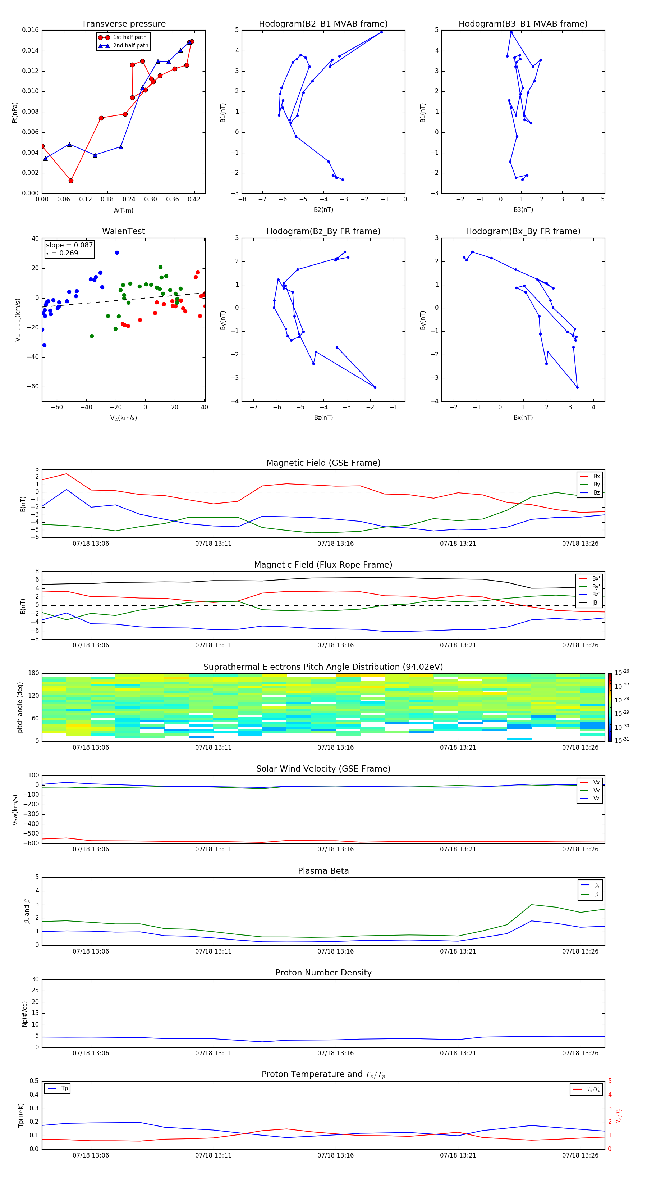The image size is (647, 1187).
Task: Click '07/18 13:26' under Proton Temperature plot
Action: coord(580,1155)
